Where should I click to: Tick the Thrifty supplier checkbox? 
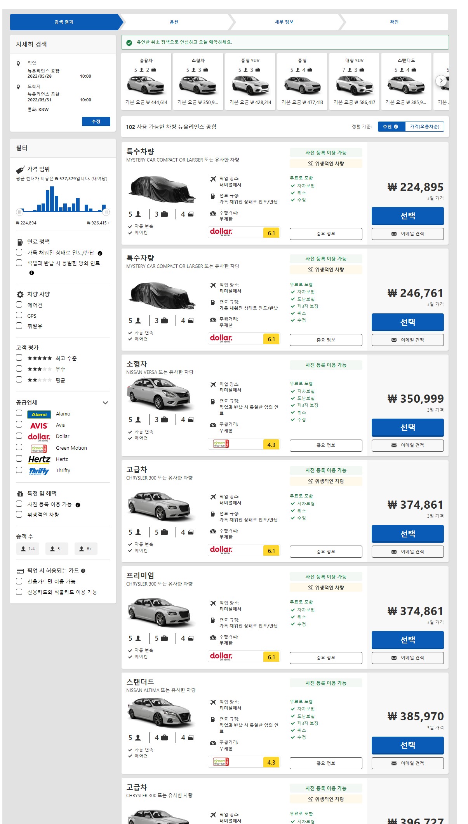[19, 470]
